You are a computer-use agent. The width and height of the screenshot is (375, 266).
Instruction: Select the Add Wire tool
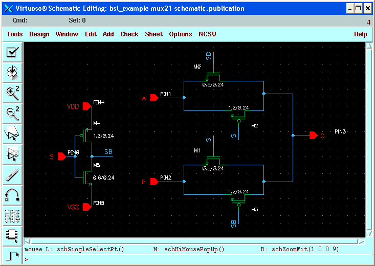coord(12,256)
